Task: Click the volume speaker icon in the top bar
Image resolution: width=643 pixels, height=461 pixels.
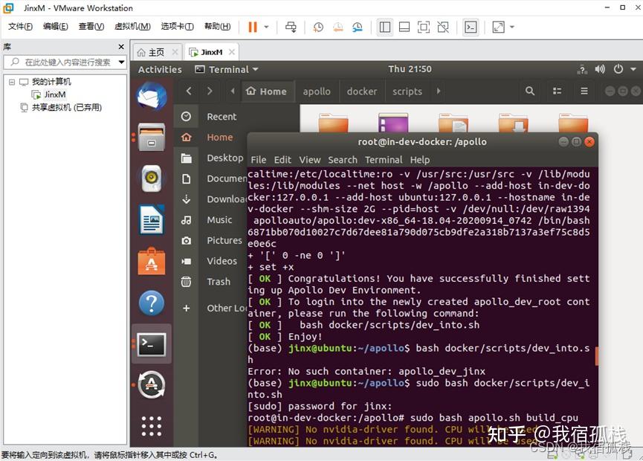Action: [x=600, y=69]
